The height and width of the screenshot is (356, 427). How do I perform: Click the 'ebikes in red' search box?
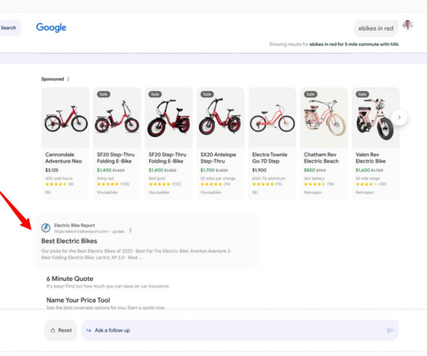375,28
